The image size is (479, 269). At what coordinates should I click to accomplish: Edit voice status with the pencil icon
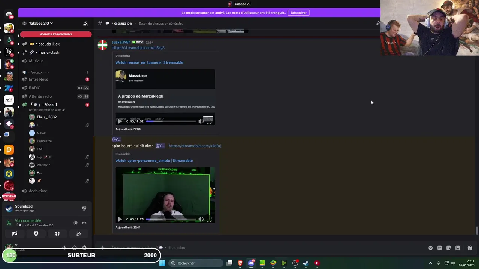(x=64, y=110)
